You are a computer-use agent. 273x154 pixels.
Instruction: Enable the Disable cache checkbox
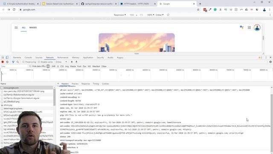(39, 62)
